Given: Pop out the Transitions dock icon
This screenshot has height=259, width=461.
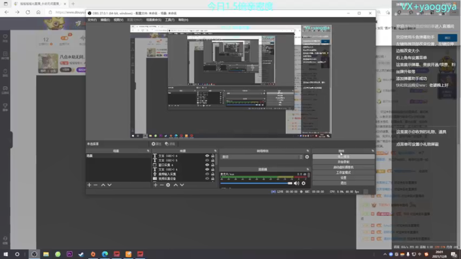Looking at the screenshot, I should tap(308, 151).
